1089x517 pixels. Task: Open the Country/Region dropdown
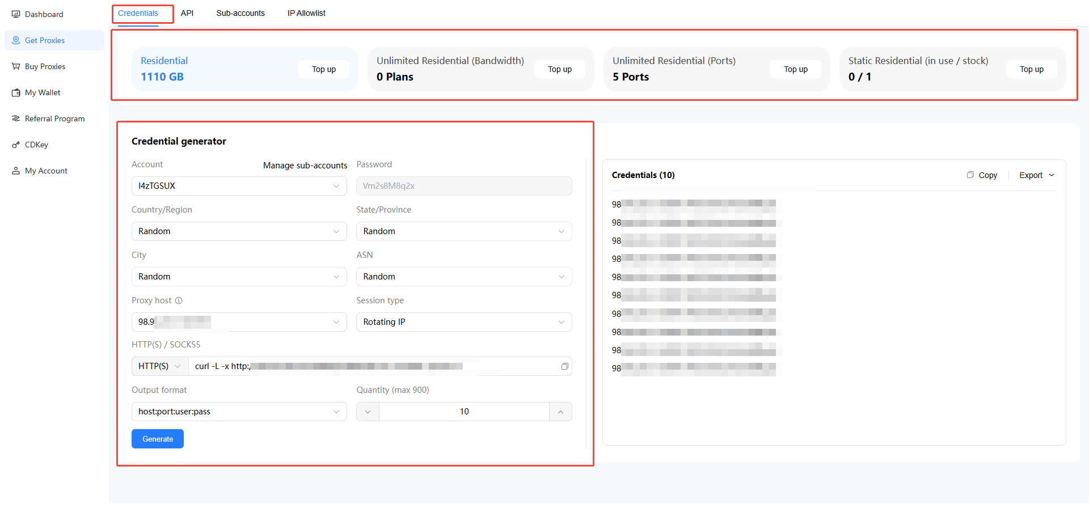point(239,231)
